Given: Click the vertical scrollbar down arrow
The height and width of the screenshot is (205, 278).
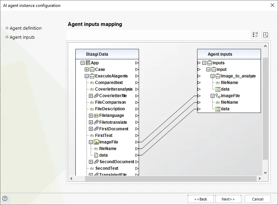Looking at the screenshot, I should point(266,173).
